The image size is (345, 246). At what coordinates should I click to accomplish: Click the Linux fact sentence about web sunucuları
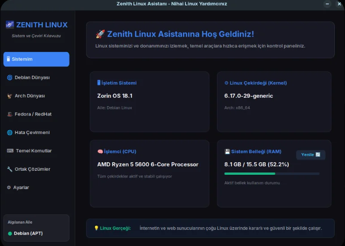[x=231, y=228]
